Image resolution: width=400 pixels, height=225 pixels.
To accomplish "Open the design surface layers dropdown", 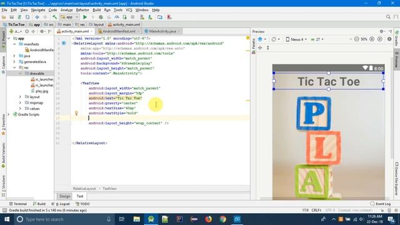I will point(262,39).
